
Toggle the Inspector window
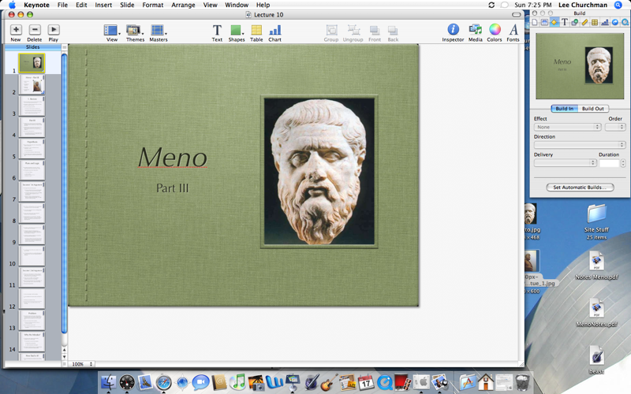(453, 30)
